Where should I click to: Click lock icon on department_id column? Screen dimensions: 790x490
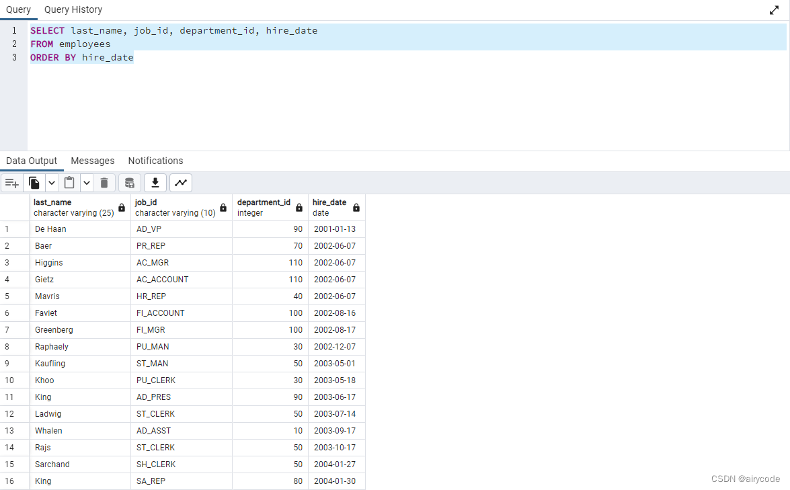tap(299, 208)
